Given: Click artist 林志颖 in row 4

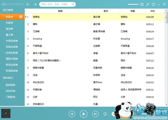Looking at the screenshot, I should [x=97, y=39].
